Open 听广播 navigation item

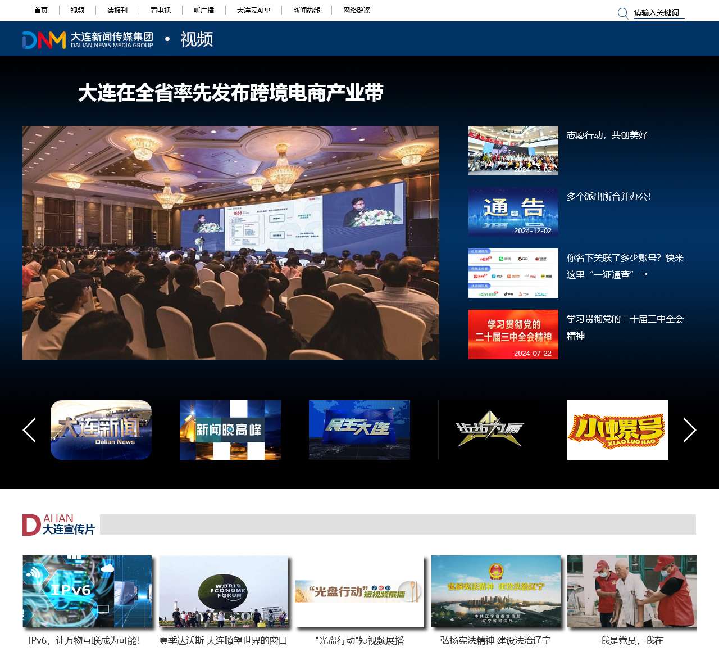(x=204, y=10)
